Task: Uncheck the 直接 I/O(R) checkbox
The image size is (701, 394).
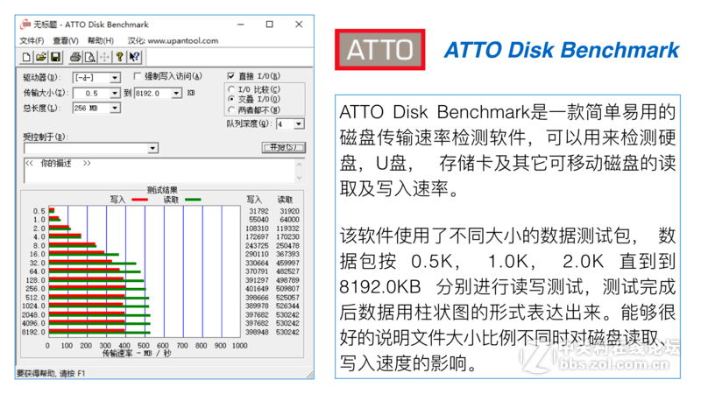Action: click(x=231, y=76)
